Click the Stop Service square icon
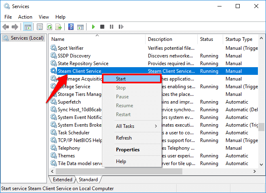266x193 pixels. [x=102, y=27]
